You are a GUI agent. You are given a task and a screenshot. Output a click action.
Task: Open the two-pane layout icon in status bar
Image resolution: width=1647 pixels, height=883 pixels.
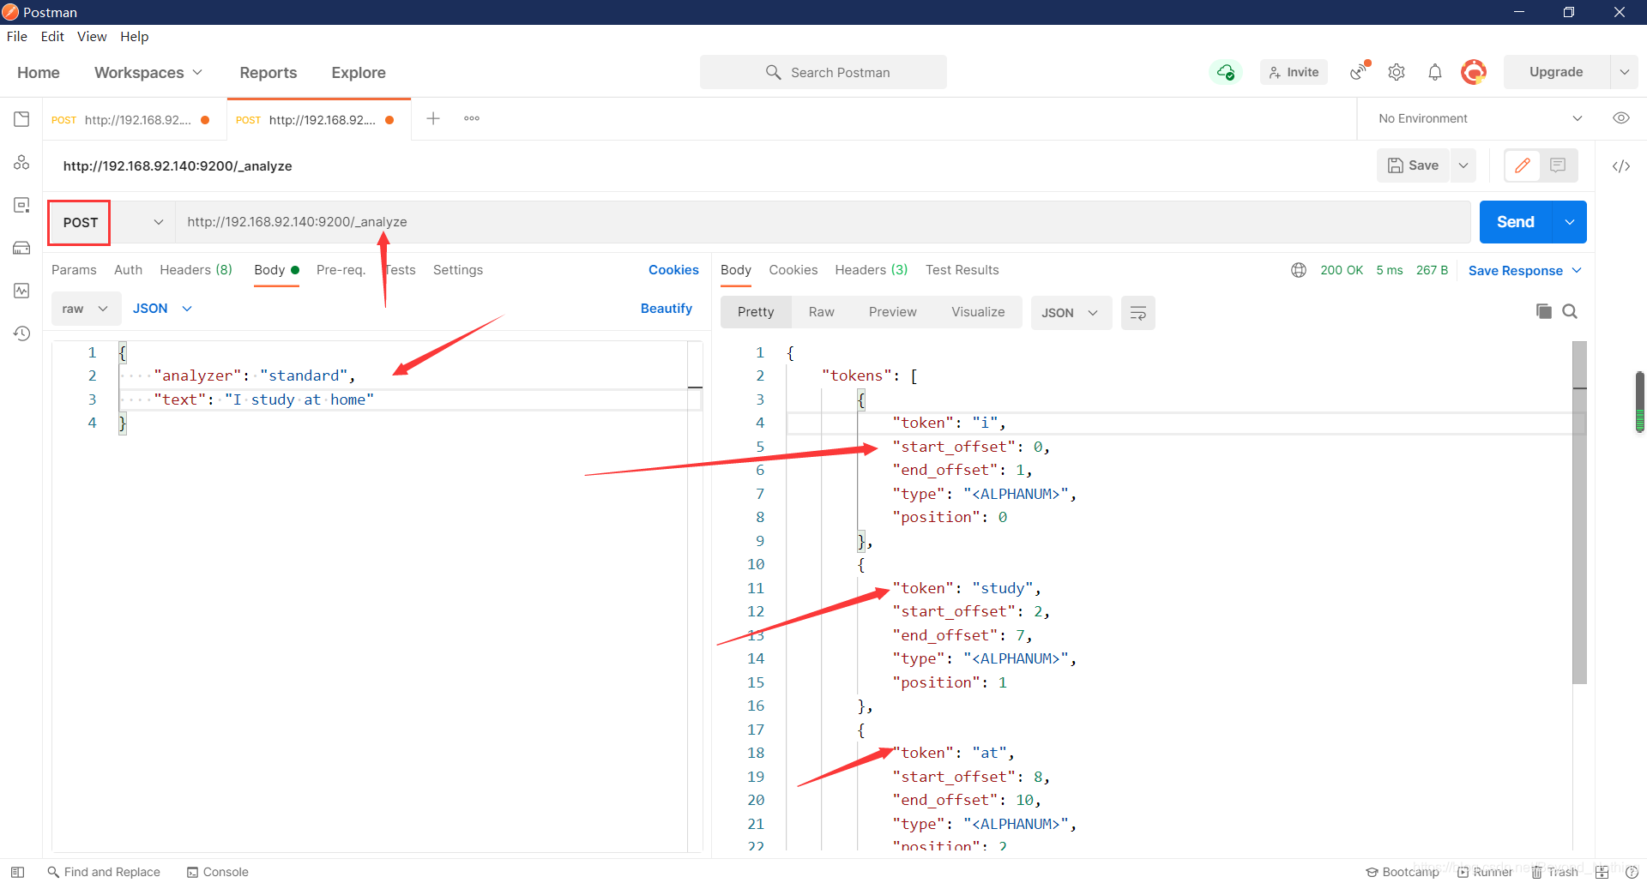(1602, 872)
